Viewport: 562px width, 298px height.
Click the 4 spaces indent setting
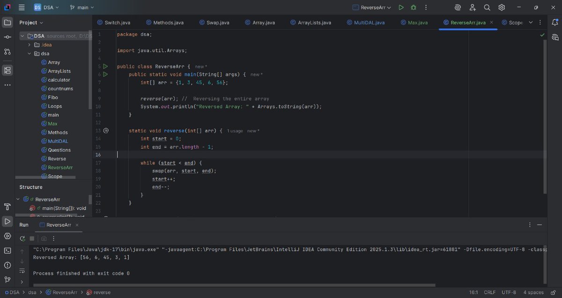pos(533,292)
